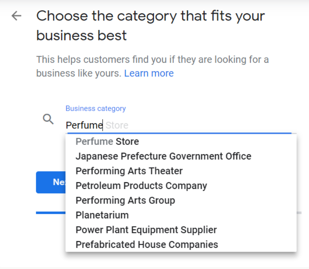Choose Performing Arts Group category
This screenshot has width=309, height=269.
pyautogui.click(x=125, y=200)
